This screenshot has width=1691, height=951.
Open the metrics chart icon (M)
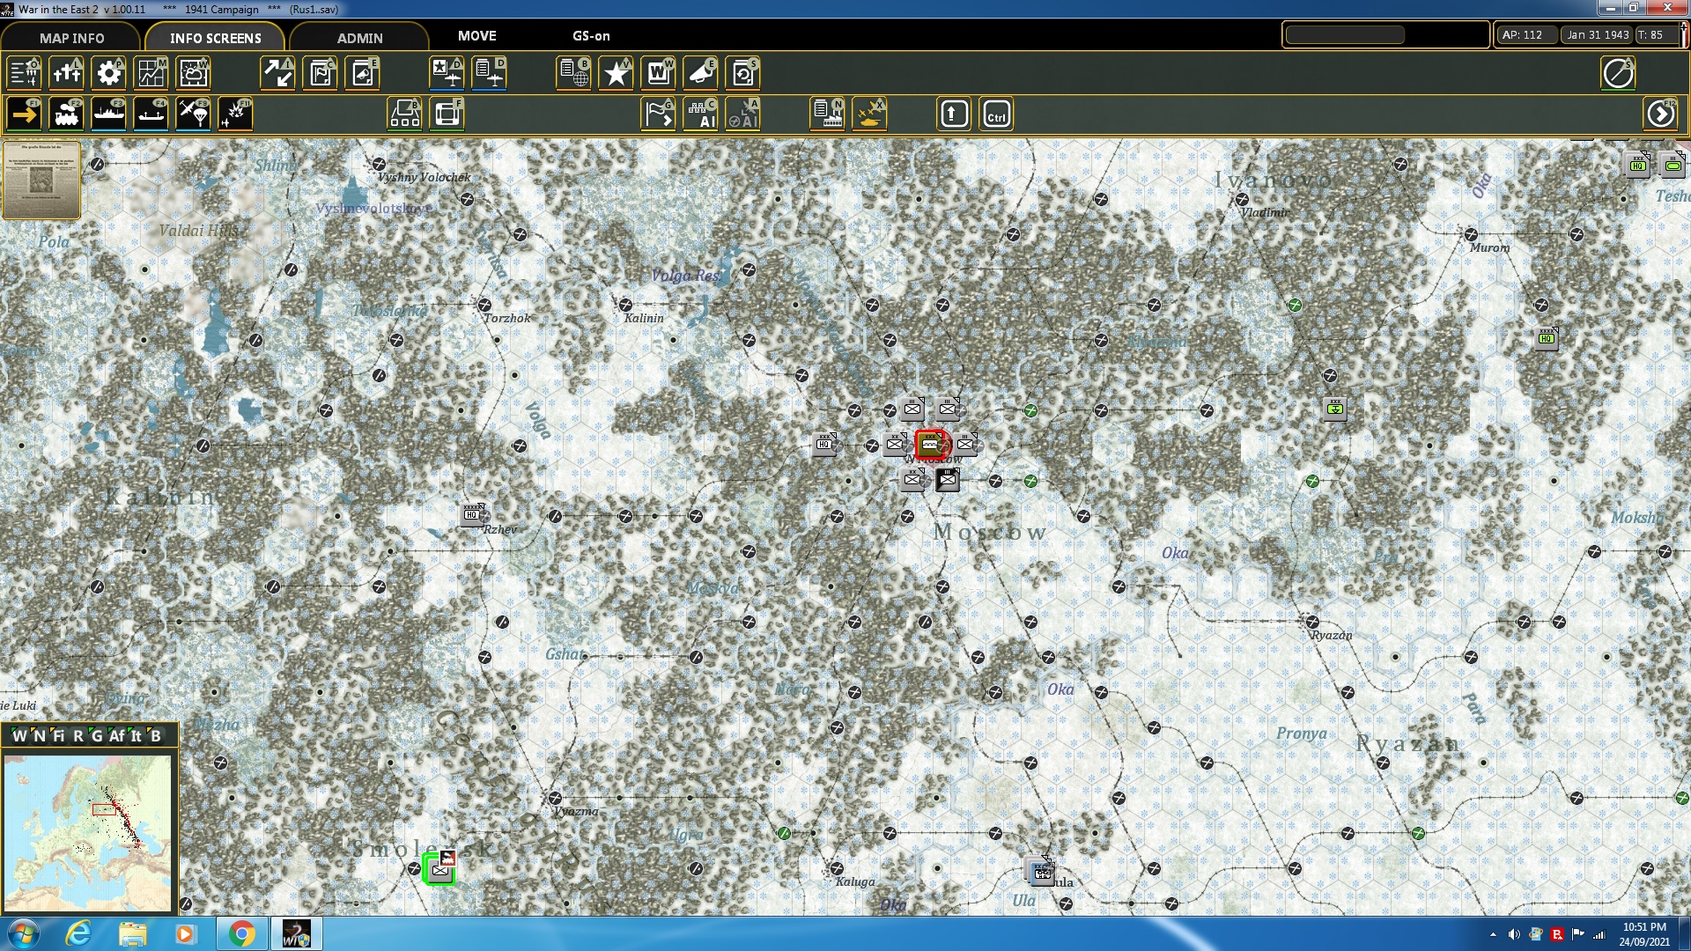[x=151, y=73]
